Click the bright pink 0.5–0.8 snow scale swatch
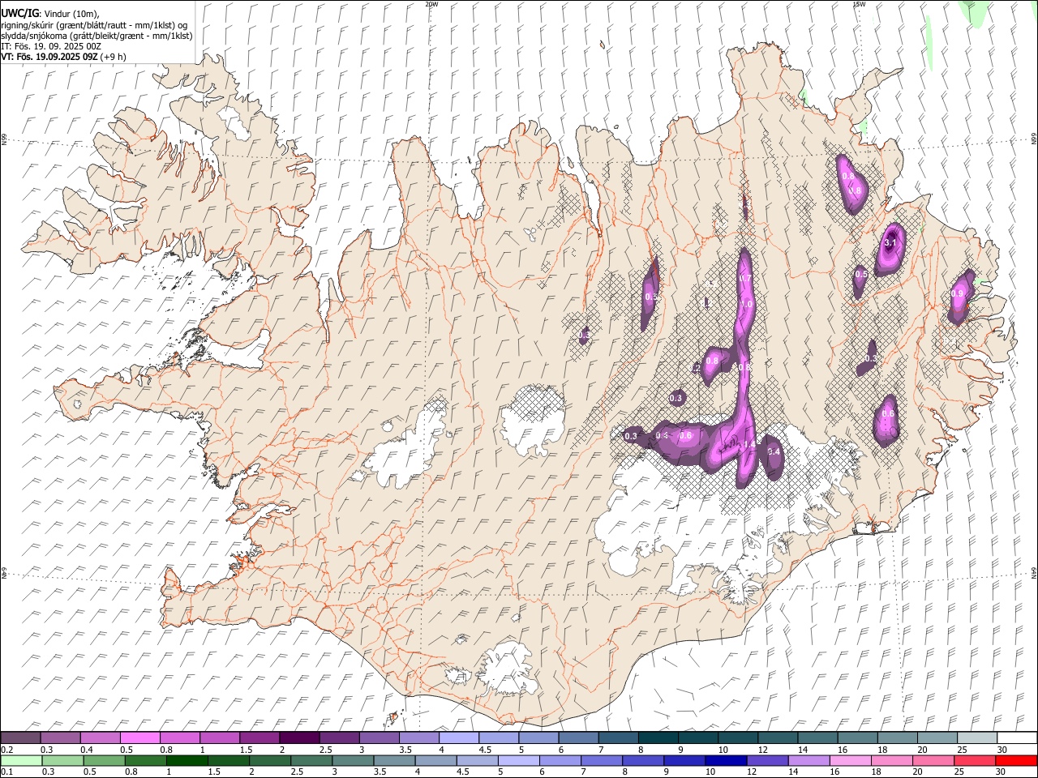Screen dimensions: 1038x778 [140, 738]
